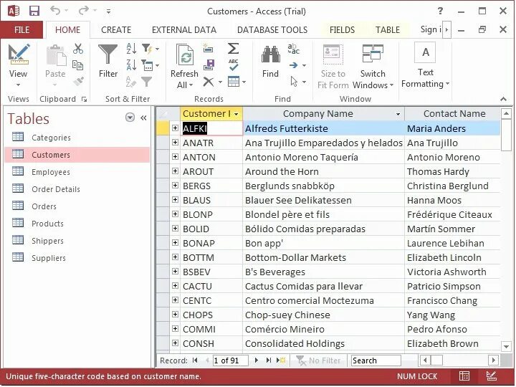This screenshot has width=516, height=387.
Task: Click the Undo arrow icon
Action: click(55, 11)
